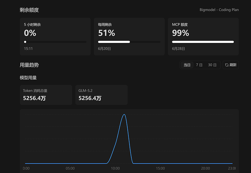251x173 pixels.
Task: Click the 5256.4万 value under Token 消耗总量
Action: [x=35, y=98]
